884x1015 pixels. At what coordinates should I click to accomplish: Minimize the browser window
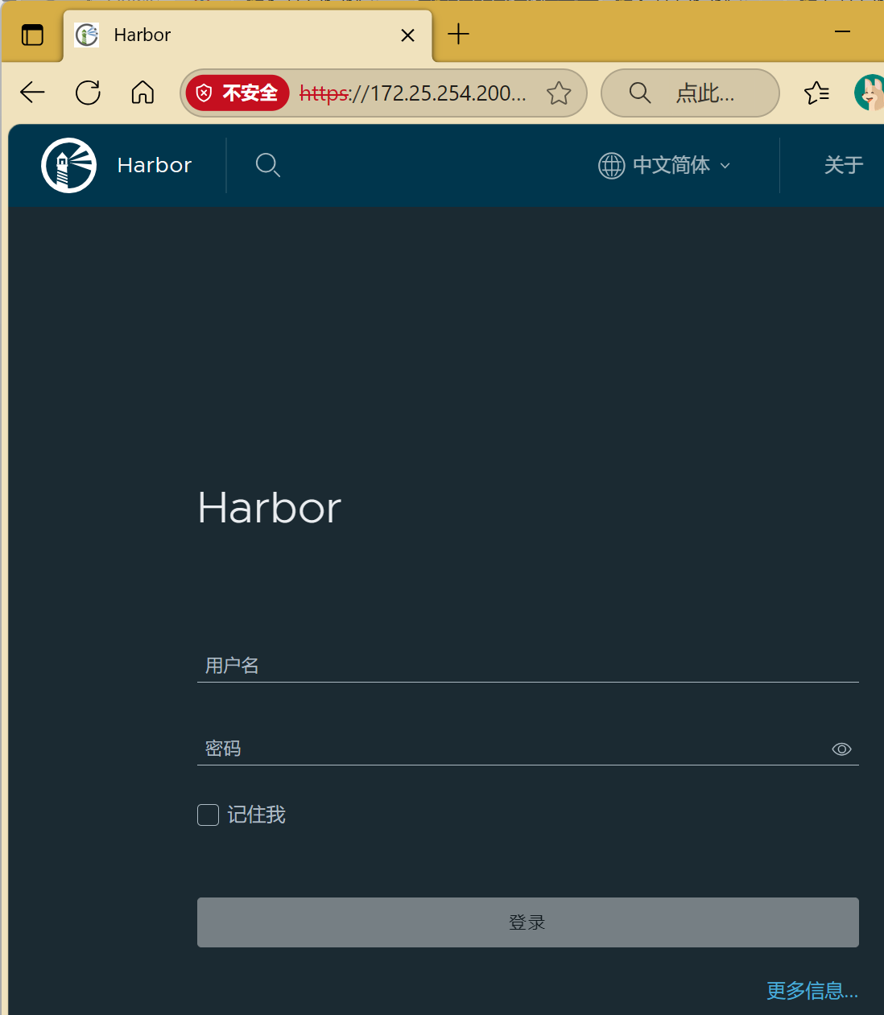point(843,31)
